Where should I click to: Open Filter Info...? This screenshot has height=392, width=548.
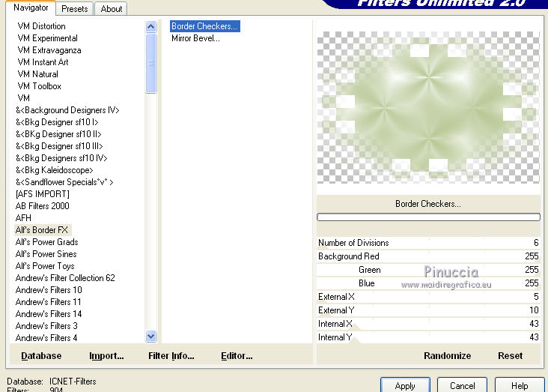(x=171, y=355)
